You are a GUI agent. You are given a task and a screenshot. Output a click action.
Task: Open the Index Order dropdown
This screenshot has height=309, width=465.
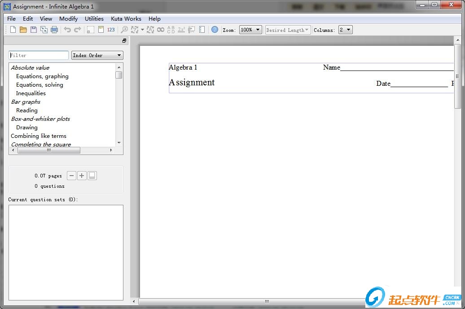[x=97, y=55]
